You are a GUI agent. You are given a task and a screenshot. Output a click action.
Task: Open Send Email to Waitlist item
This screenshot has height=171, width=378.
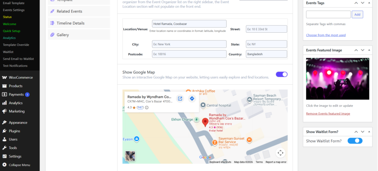[18, 59]
